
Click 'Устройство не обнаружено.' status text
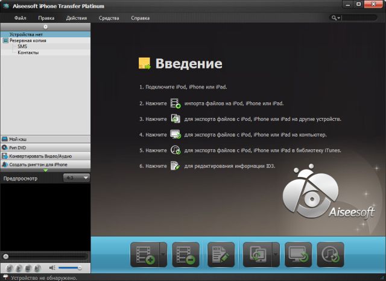[44, 278]
